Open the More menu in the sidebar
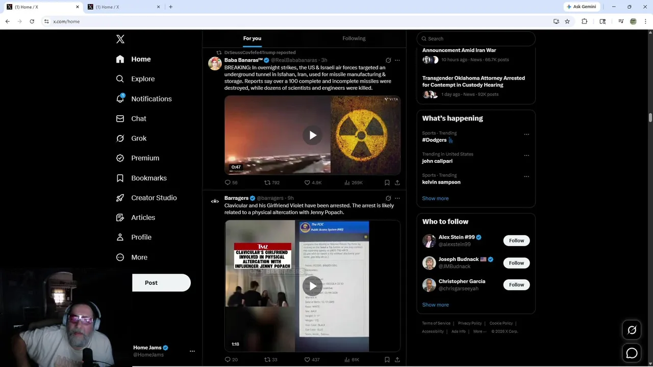The image size is (653, 367). pyautogui.click(x=132, y=257)
